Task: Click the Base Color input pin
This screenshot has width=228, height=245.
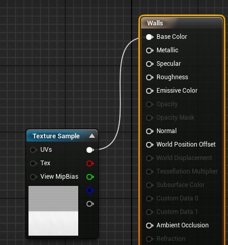Action: coord(150,37)
